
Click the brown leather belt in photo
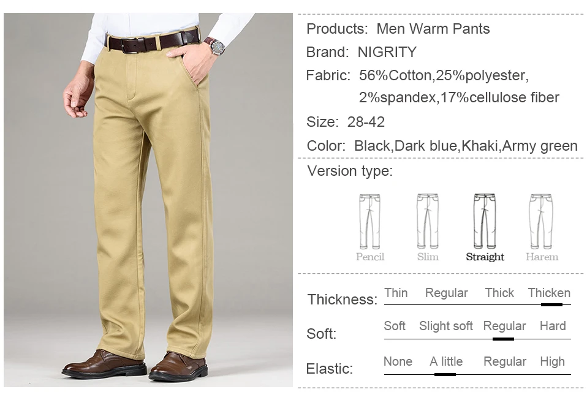153,42
